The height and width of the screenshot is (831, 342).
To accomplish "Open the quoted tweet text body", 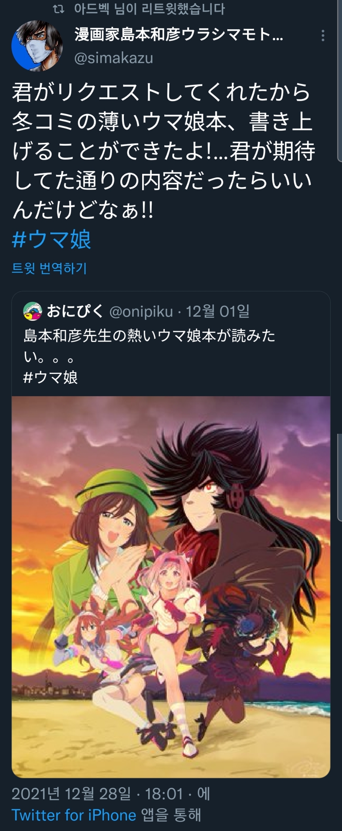I will 149,346.
